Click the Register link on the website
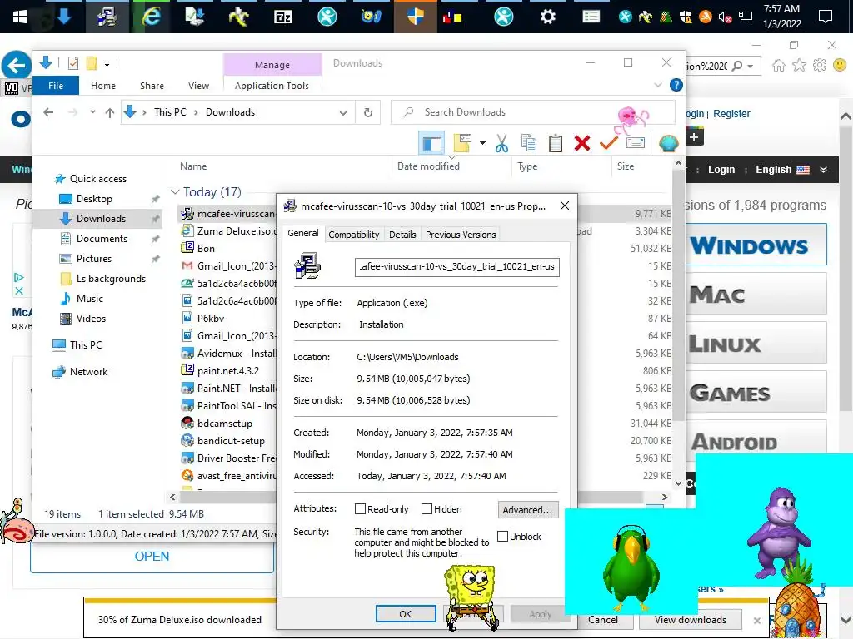The width and height of the screenshot is (853, 639). [x=731, y=113]
